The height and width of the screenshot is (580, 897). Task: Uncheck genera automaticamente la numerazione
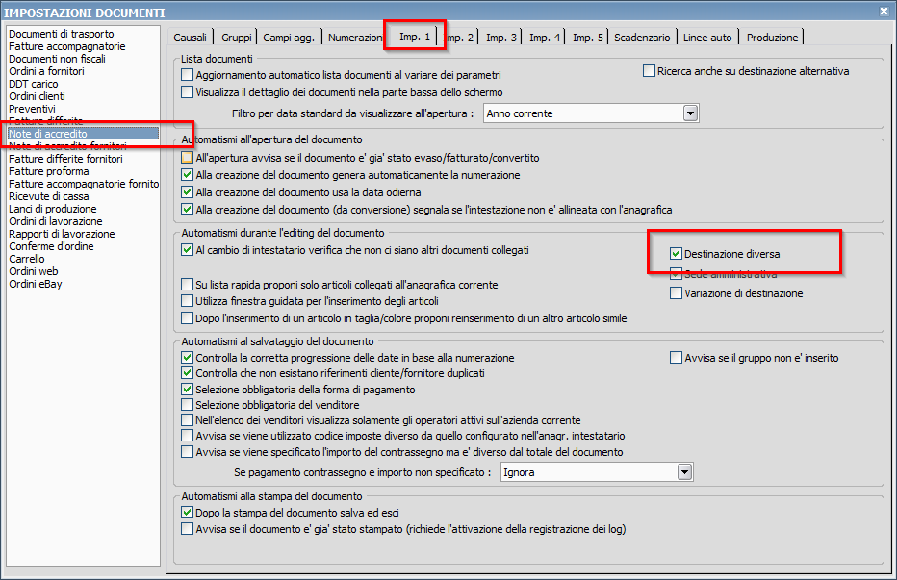(x=187, y=175)
